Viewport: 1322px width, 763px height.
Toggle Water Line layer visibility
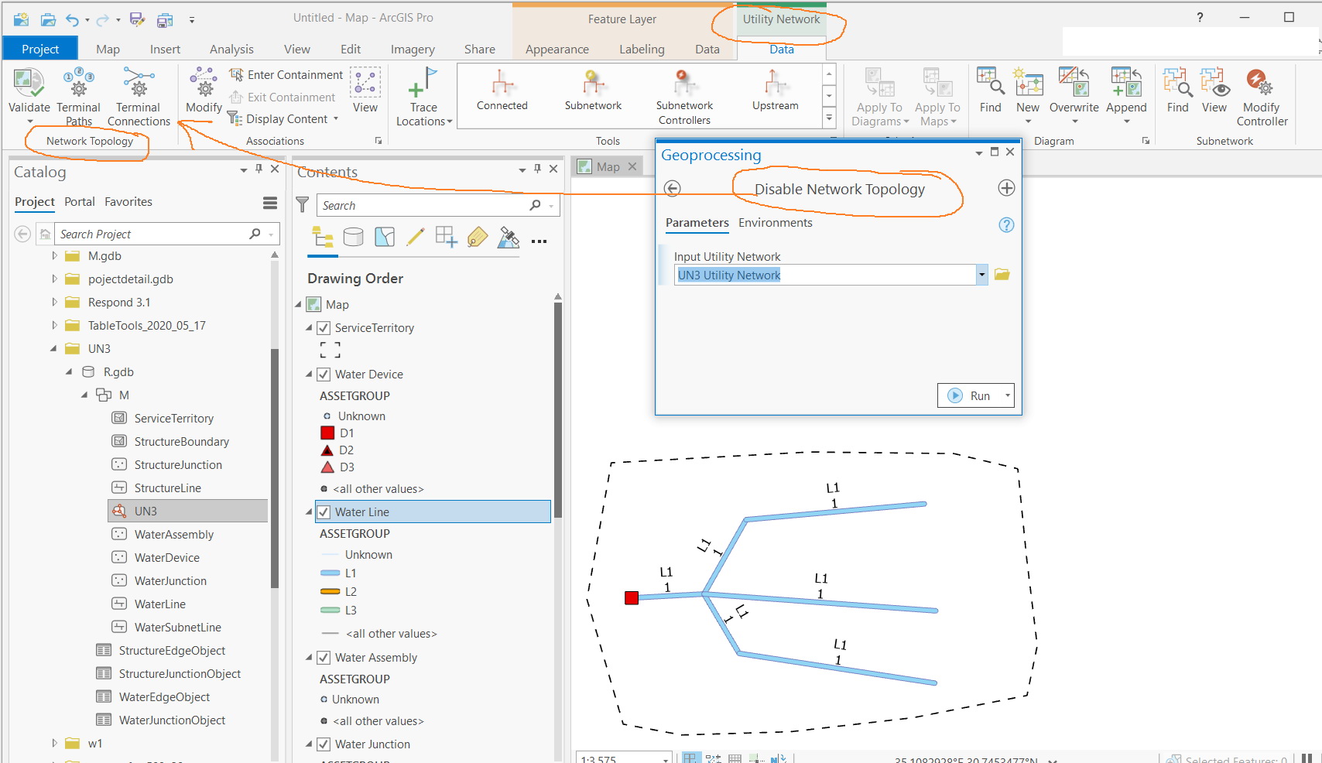click(324, 512)
